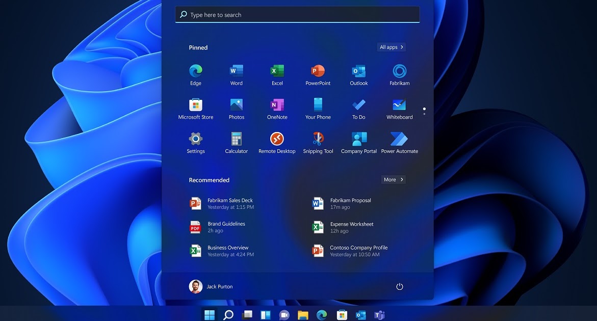Open Microsoft Store from the taskbar
The height and width of the screenshot is (321, 597).
point(342,315)
